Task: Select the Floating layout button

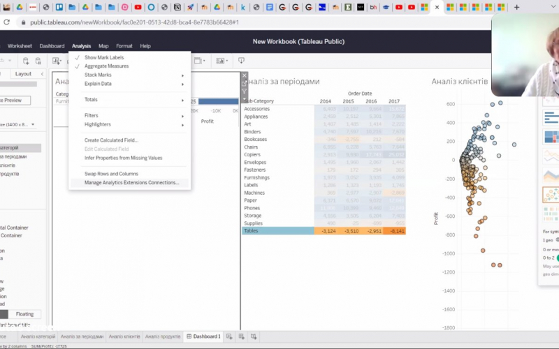Action: click(x=24, y=314)
